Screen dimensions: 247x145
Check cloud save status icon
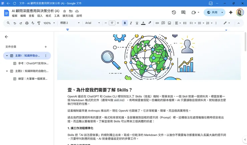(x=77, y=11)
